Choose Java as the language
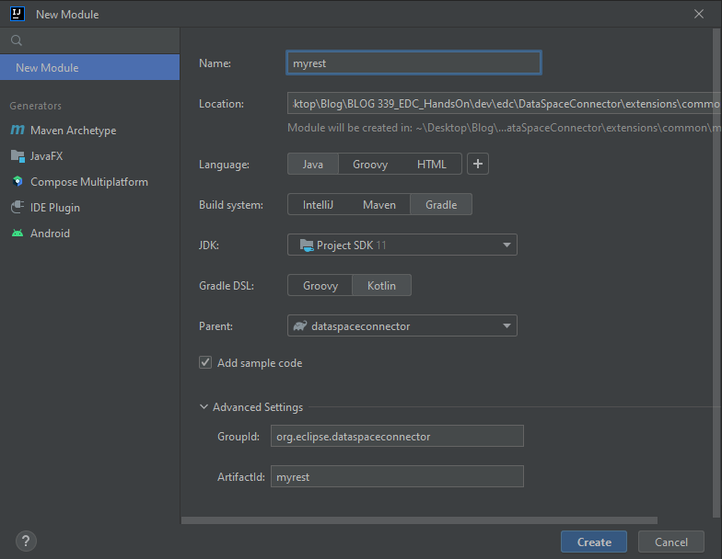The image size is (722, 559). (313, 164)
